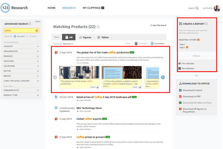Click the Download to PDF icon
This screenshot has width=223, height=149.
click(x=180, y=97)
